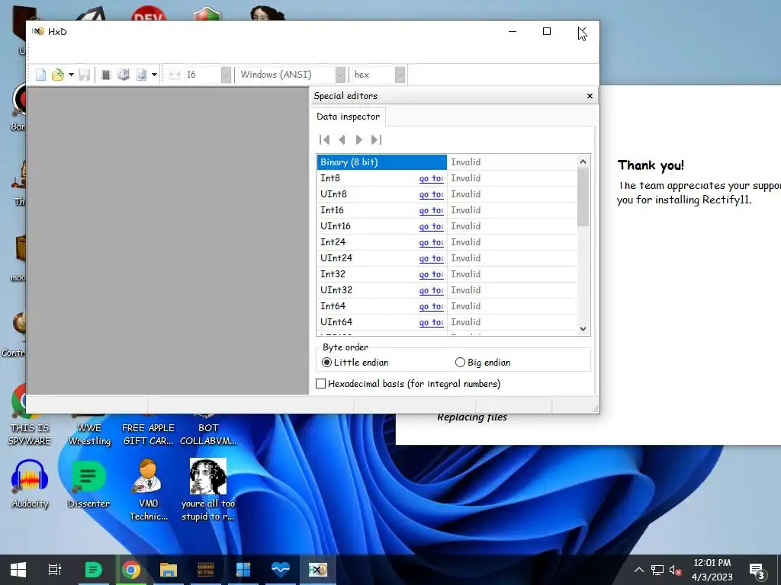This screenshot has height=585, width=781.
Task: Choose Big endian byte order
Action: [483, 363]
